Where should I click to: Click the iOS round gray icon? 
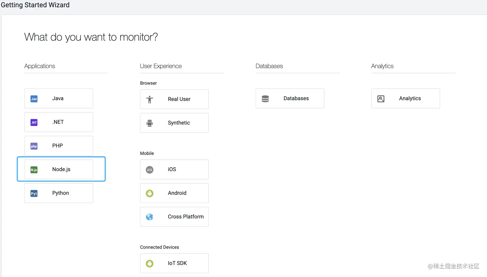pos(149,170)
